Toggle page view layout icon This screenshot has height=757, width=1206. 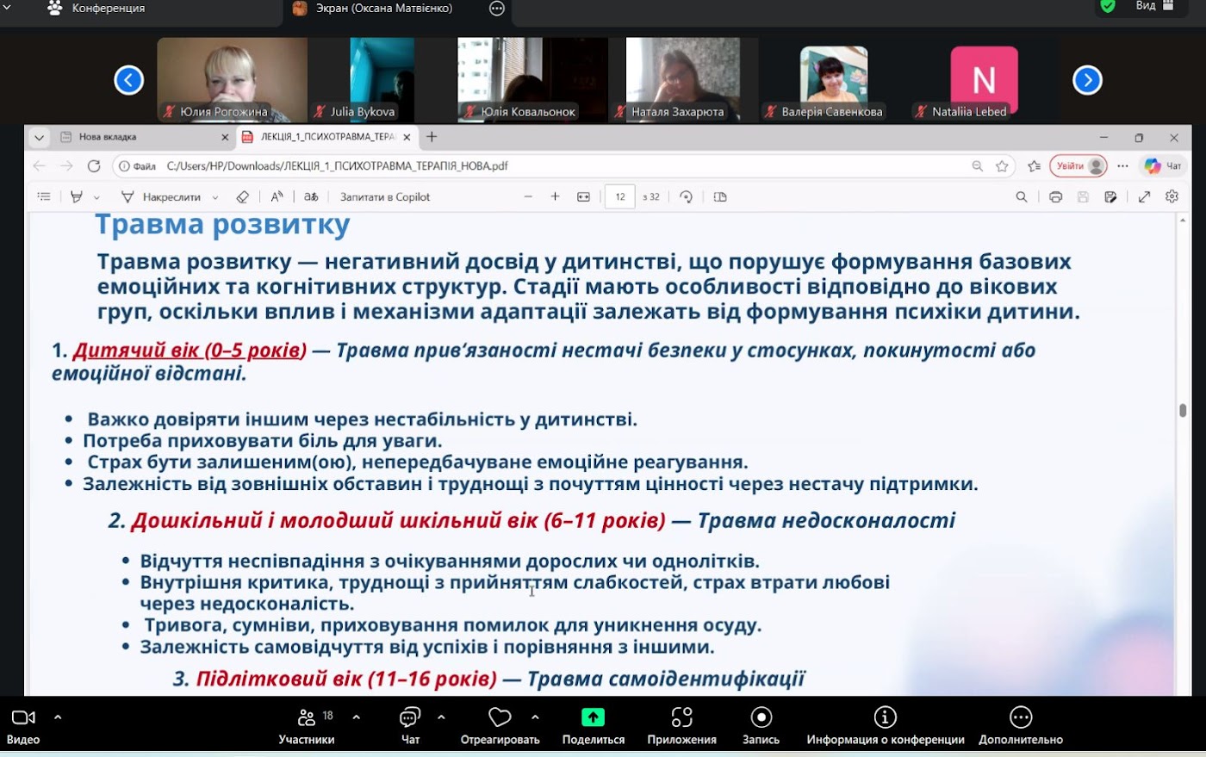[x=720, y=197]
